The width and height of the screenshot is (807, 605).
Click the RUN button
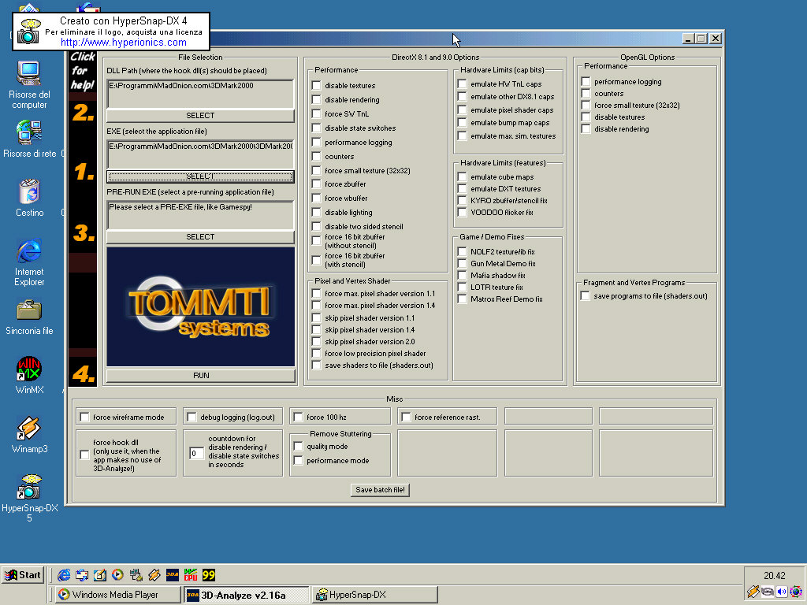coord(201,376)
